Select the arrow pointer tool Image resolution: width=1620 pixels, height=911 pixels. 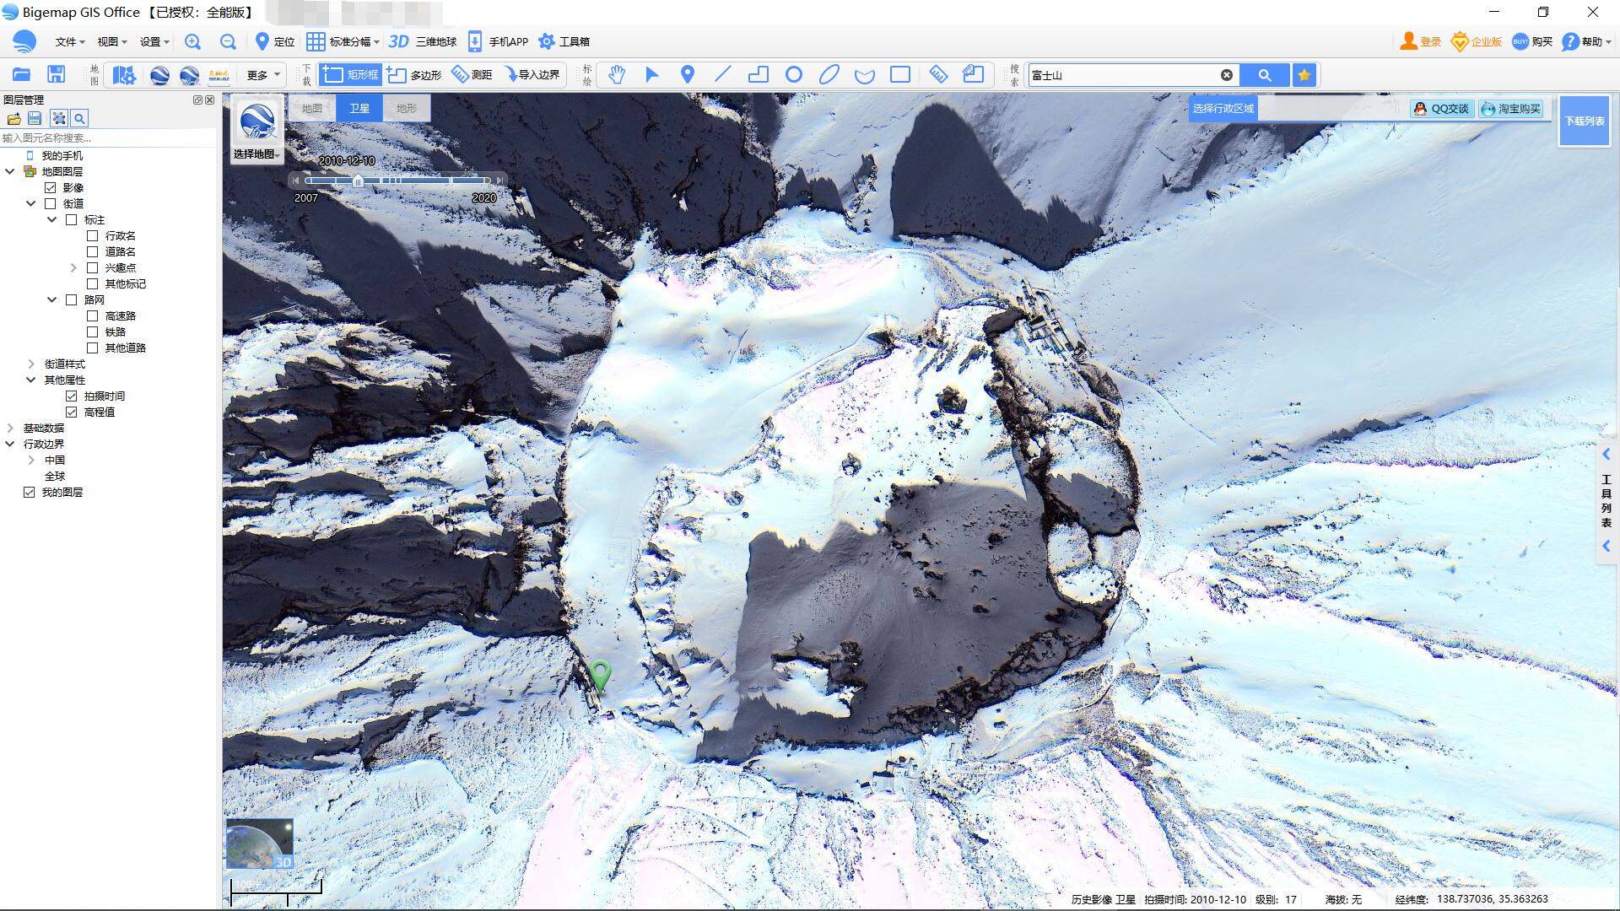point(652,74)
